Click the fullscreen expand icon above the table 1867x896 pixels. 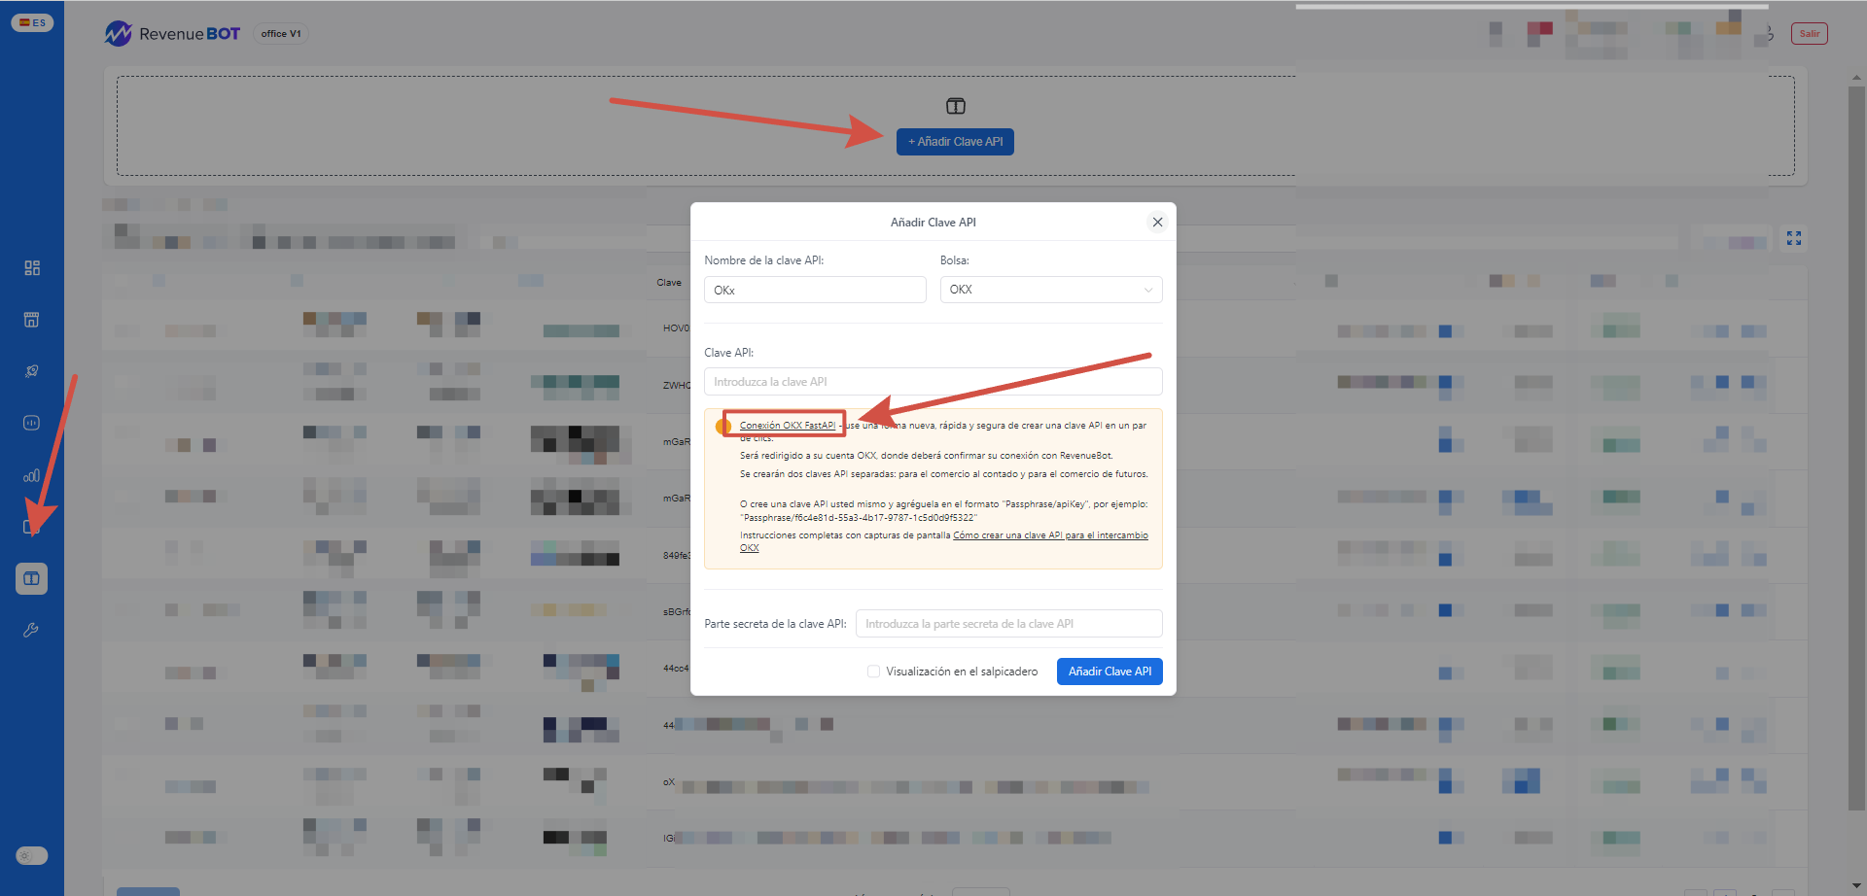point(1794,238)
